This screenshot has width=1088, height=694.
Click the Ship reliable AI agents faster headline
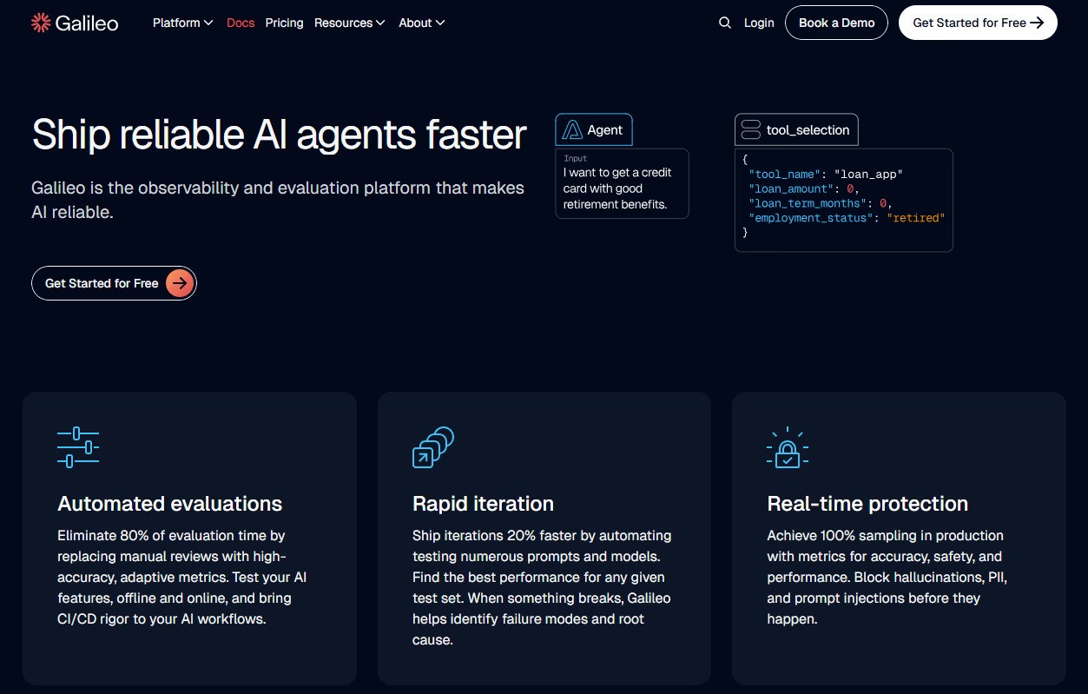(x=280, y=135)
